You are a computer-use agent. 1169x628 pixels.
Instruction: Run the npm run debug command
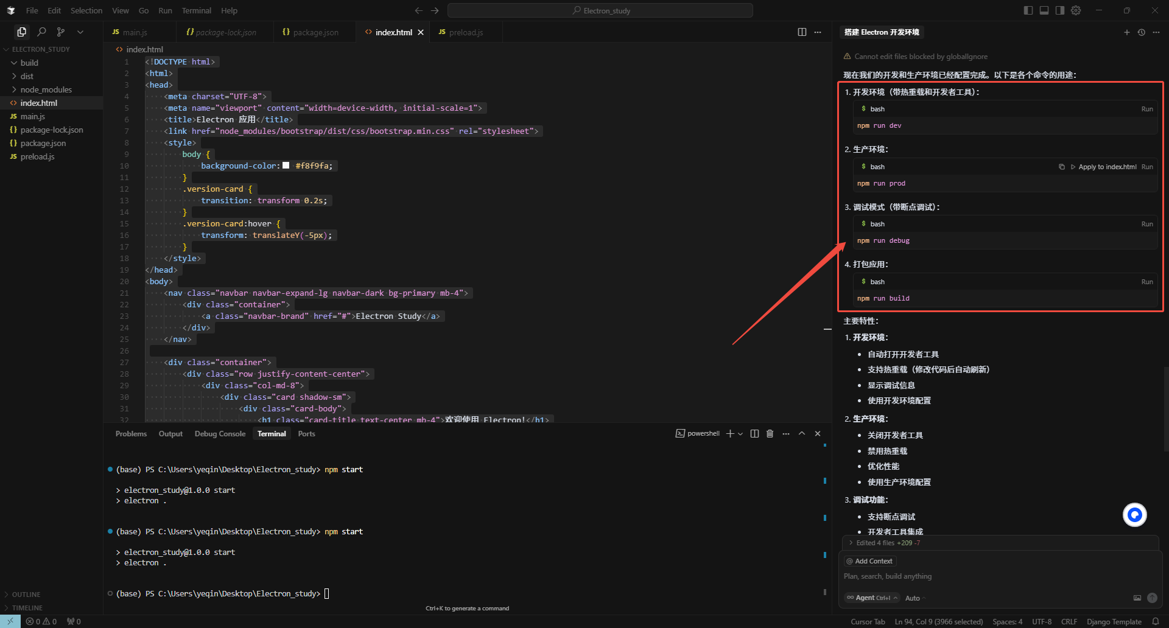[1147, 224]
